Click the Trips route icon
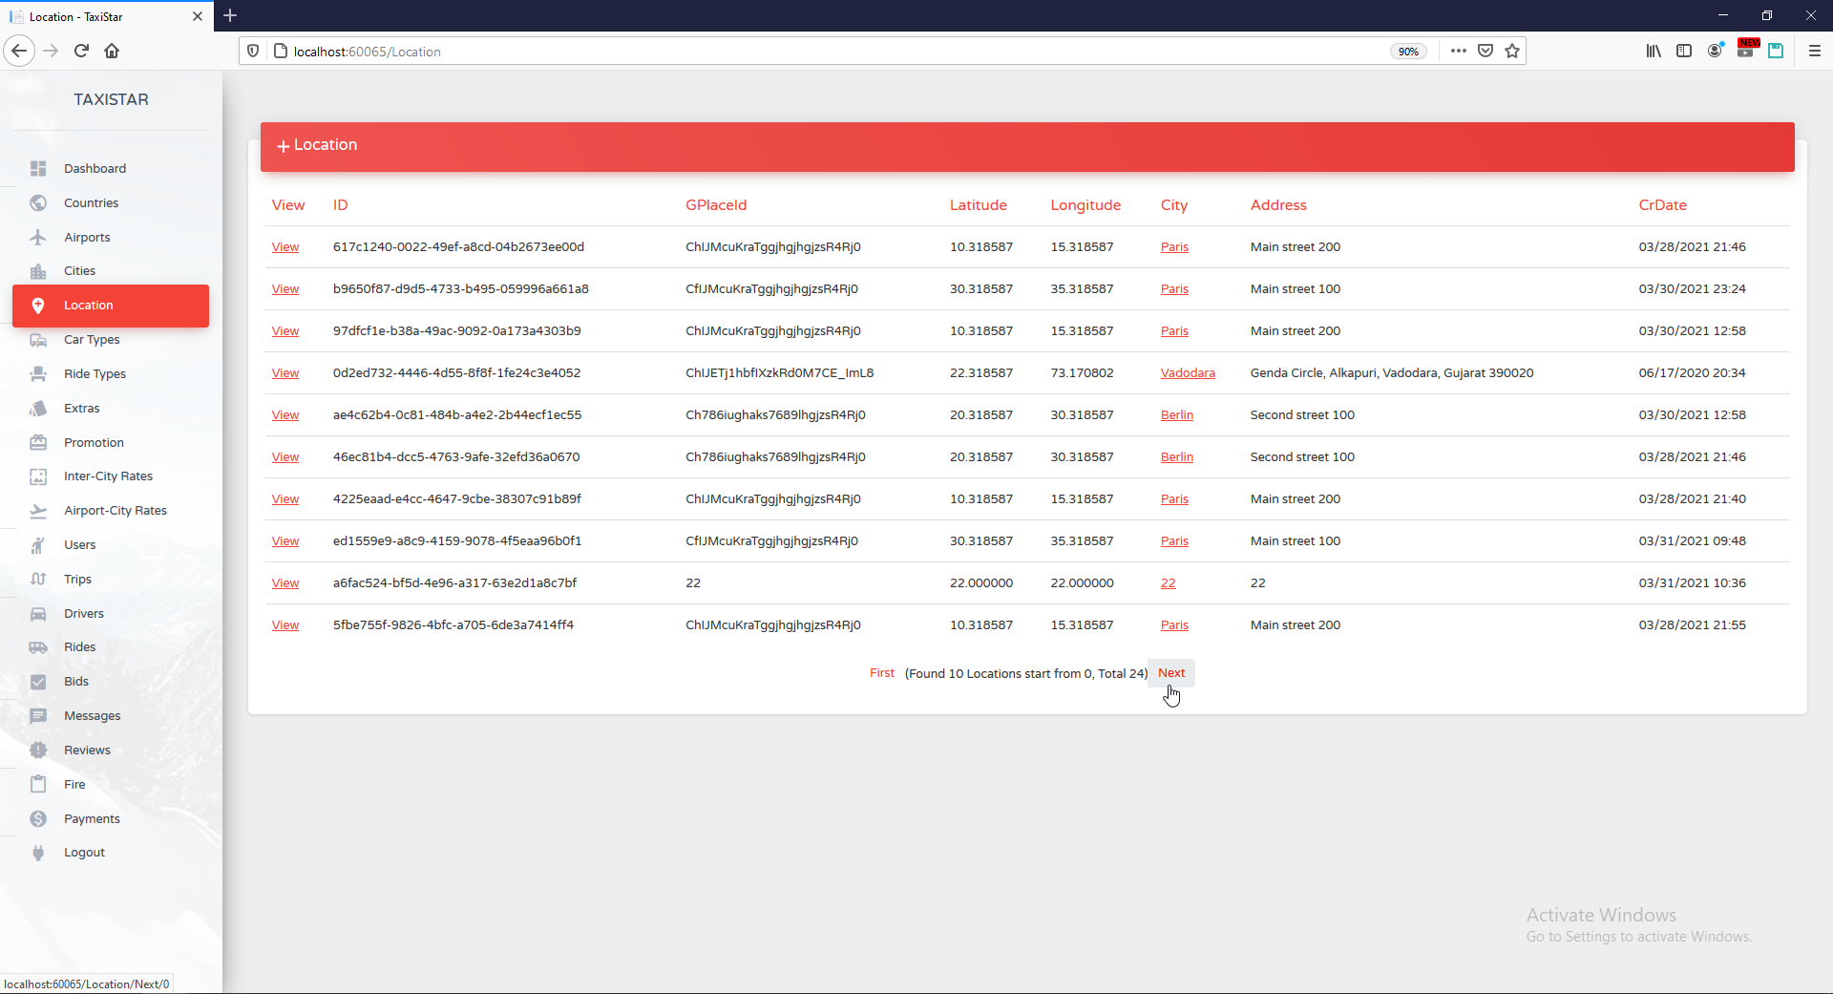Screen dimensions: 1833x994 (x=38, y=580)
